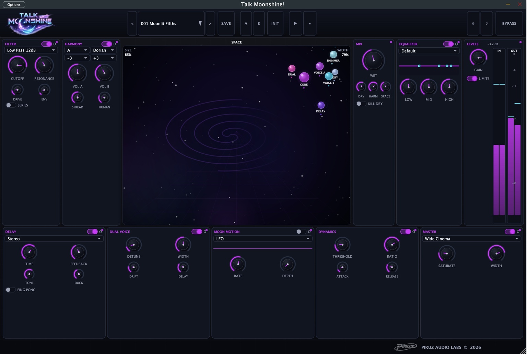Open the -3 interval dropdown
This screenshot has height=354, width=527.
(77, 58)
